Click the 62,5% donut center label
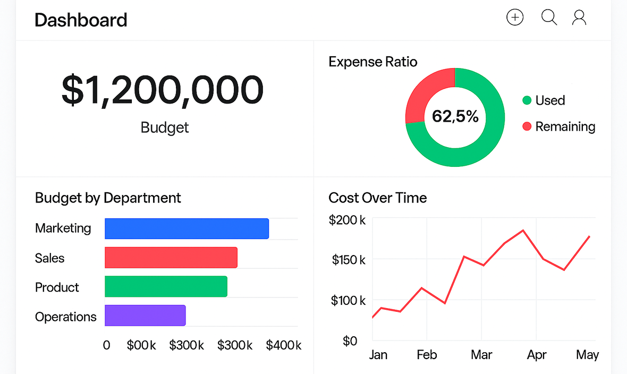The height and width of the screenshot is (374, 627). click(x=455, y=116)
